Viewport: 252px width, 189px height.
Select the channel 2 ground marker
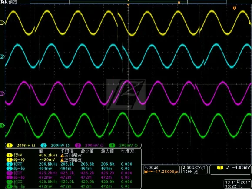(x=2, y=57)
